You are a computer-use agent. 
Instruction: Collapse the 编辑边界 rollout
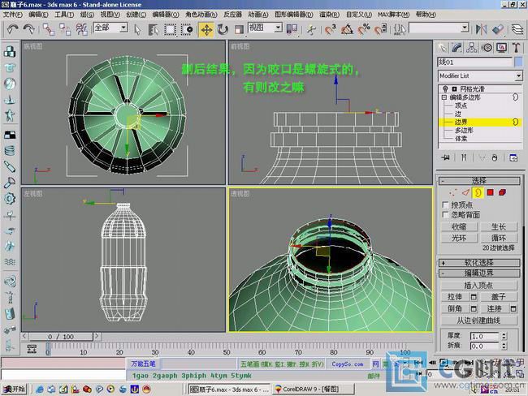[x=478, y=273]
